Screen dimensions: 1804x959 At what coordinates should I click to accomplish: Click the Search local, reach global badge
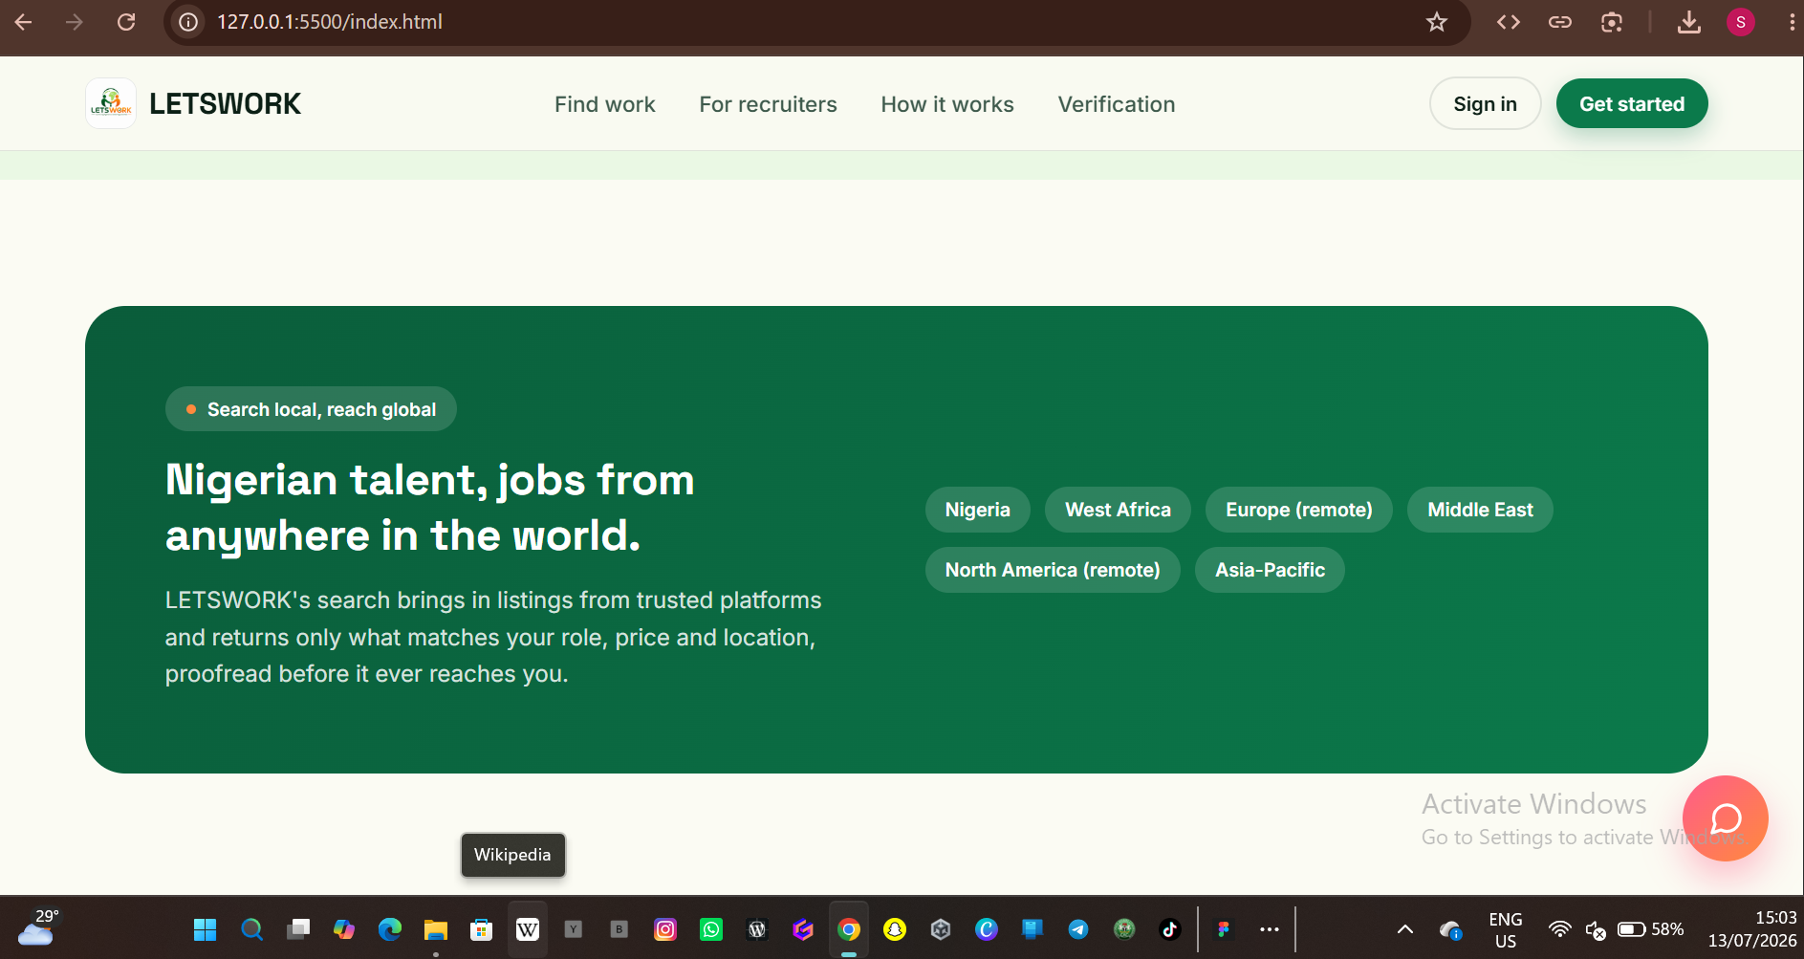[x=311, y=409]
